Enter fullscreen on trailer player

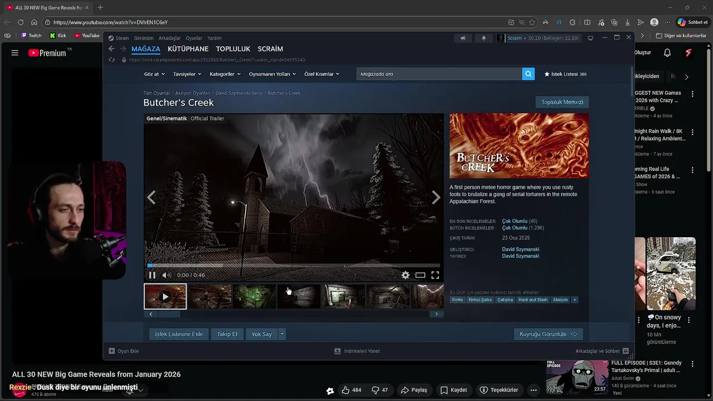point(435,275)
